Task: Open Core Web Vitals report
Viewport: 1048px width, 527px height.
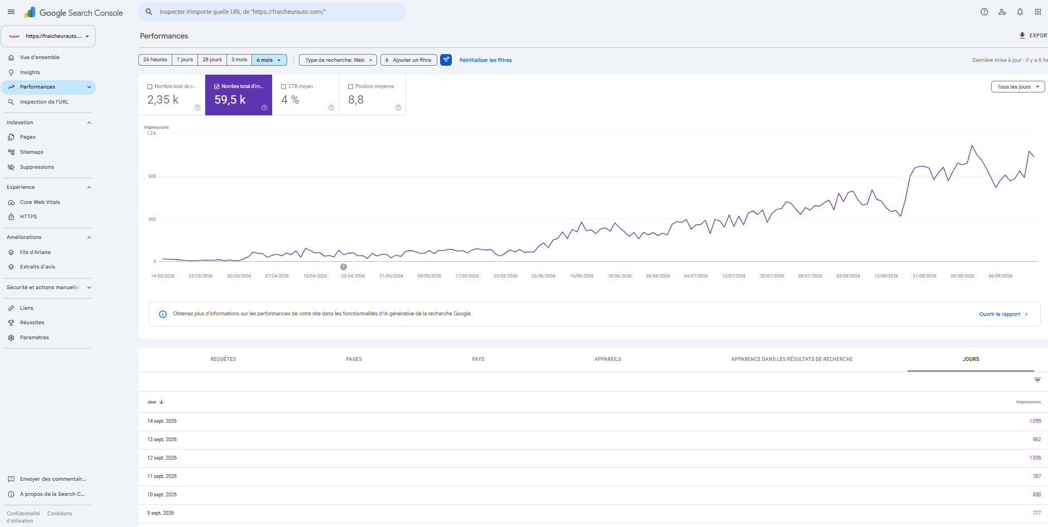Action: (48, 202)
